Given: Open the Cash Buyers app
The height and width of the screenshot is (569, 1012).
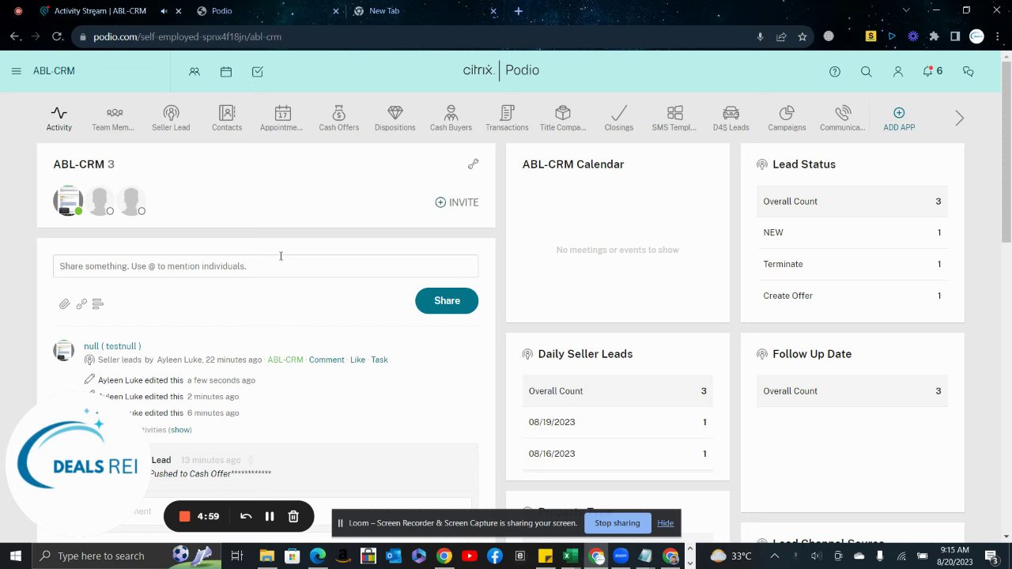Looking at the screenshot, I should point(451,118).
